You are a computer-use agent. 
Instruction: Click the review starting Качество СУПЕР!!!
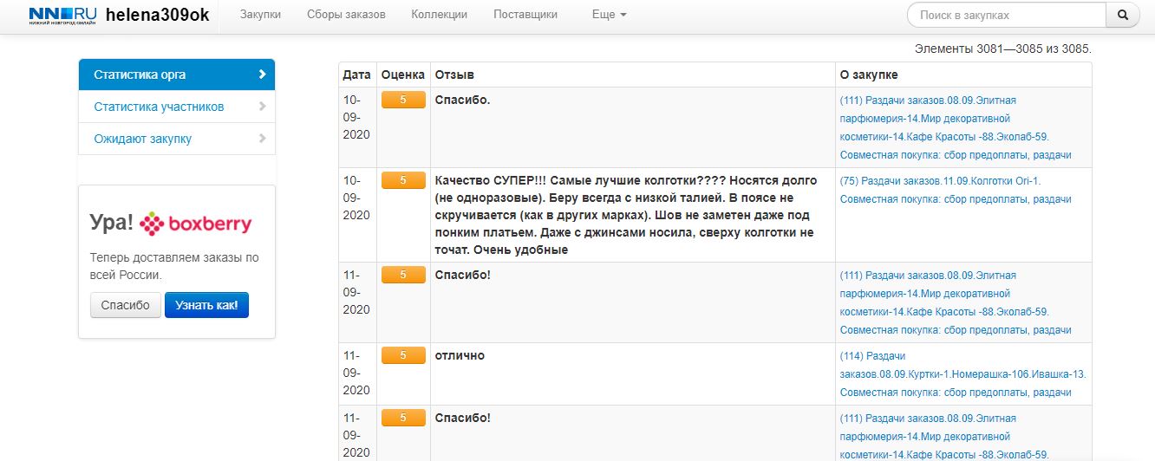(x=626, y=215)
